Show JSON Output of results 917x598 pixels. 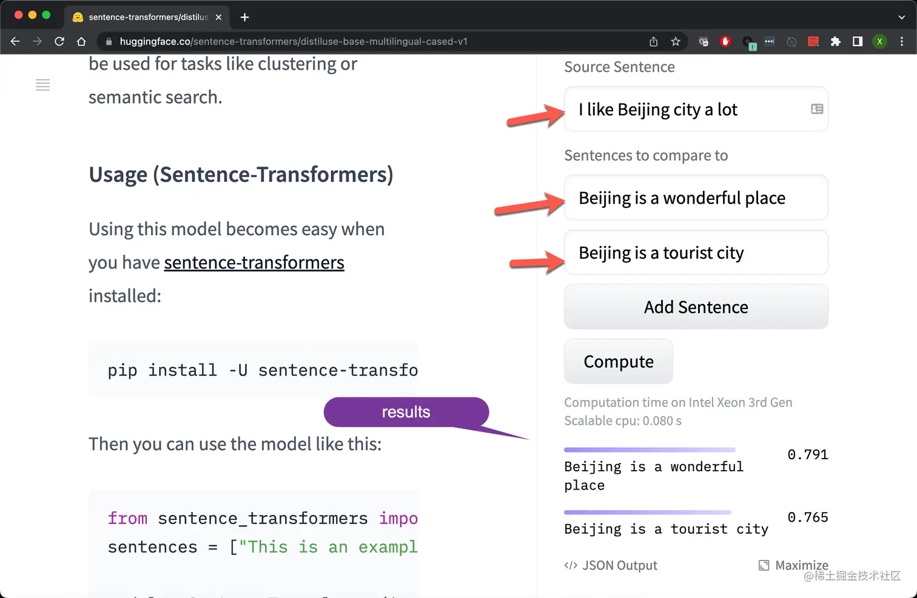611,565
